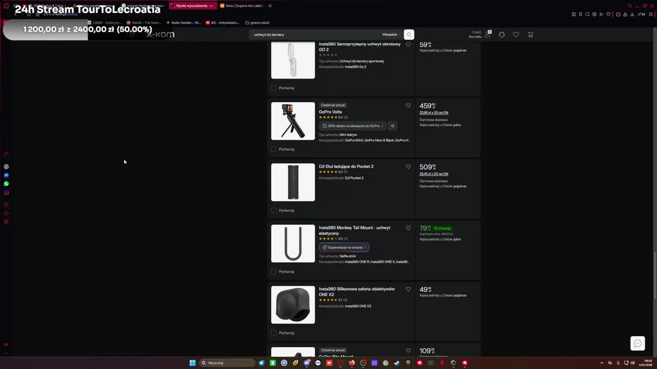Tick Porównaj checkbox for Insta360 Silikonowa osłona

(274, 333)
